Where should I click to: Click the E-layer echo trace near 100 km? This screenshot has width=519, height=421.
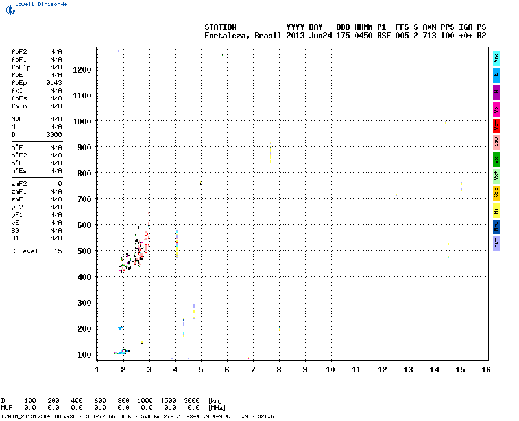pyautogui.click(x=122, y=352)
